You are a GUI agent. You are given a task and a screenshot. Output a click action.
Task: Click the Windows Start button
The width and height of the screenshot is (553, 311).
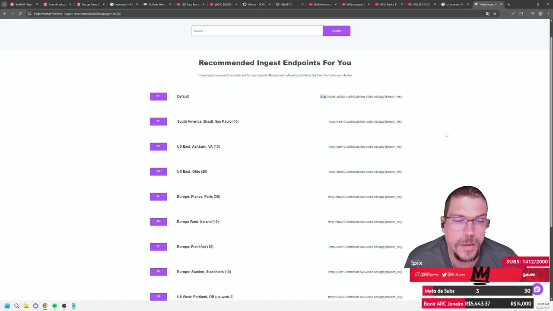pyautogui.click(x=7, y=306)
